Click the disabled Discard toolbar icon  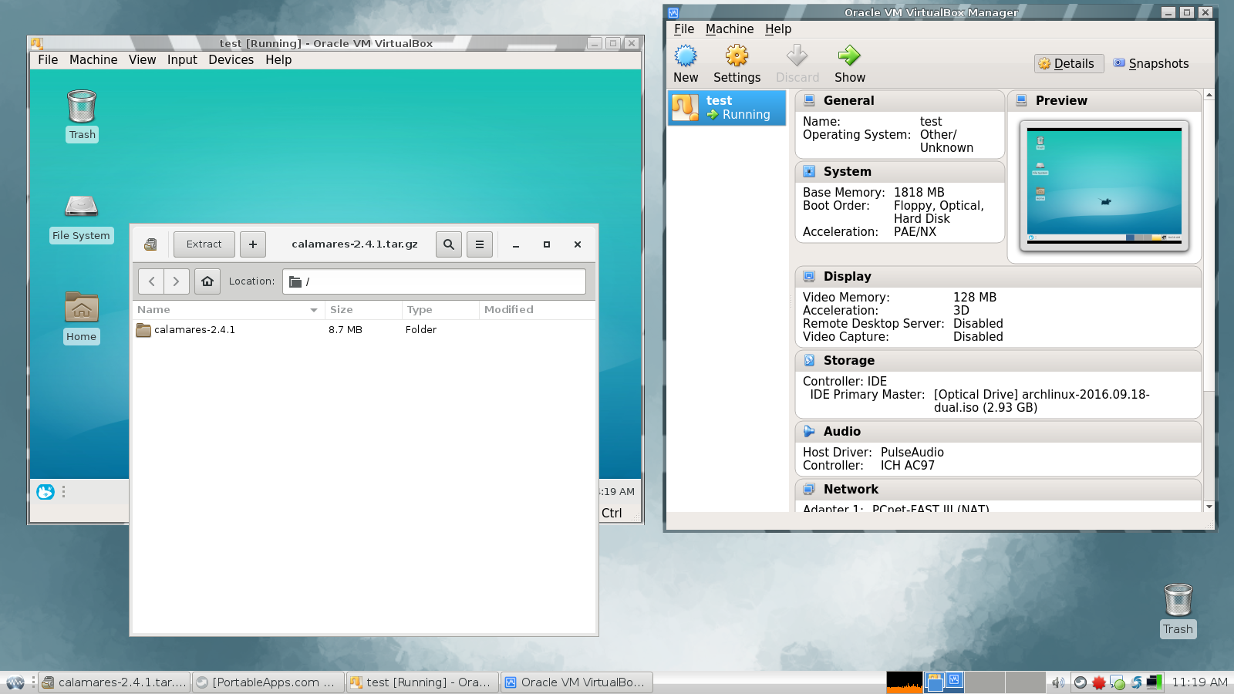click(x=797, y=63)
